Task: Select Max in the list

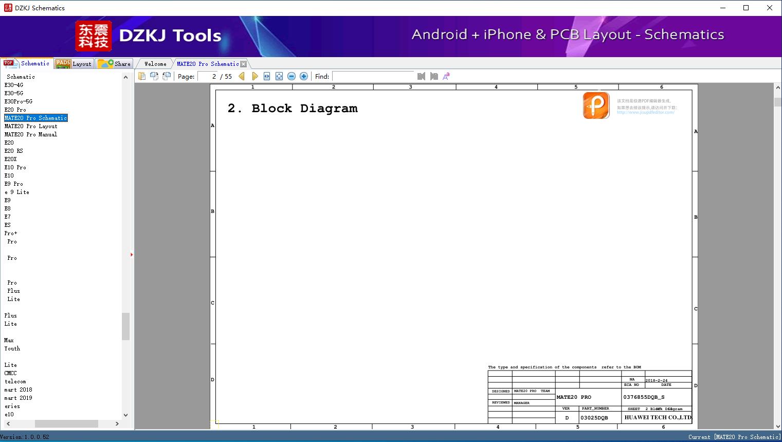Action: [x=9, y=340]
